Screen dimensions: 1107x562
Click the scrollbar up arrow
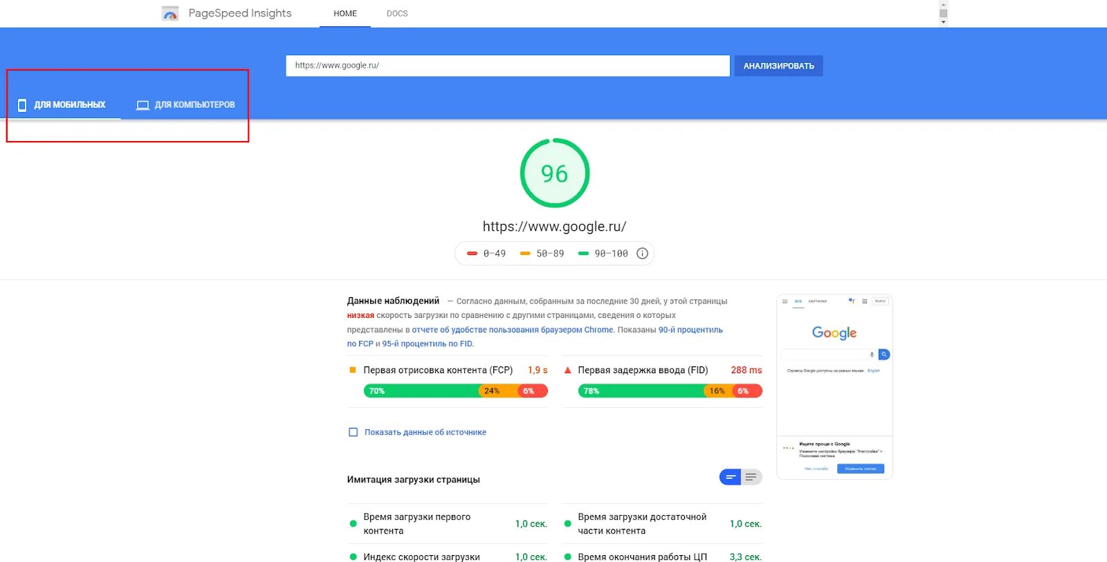click(943, 4)
